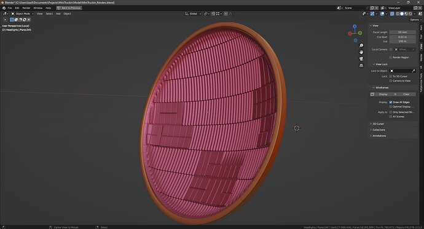
Task: Click the zoom magnifier viewport icon
Action: click(x=361, y=45)
